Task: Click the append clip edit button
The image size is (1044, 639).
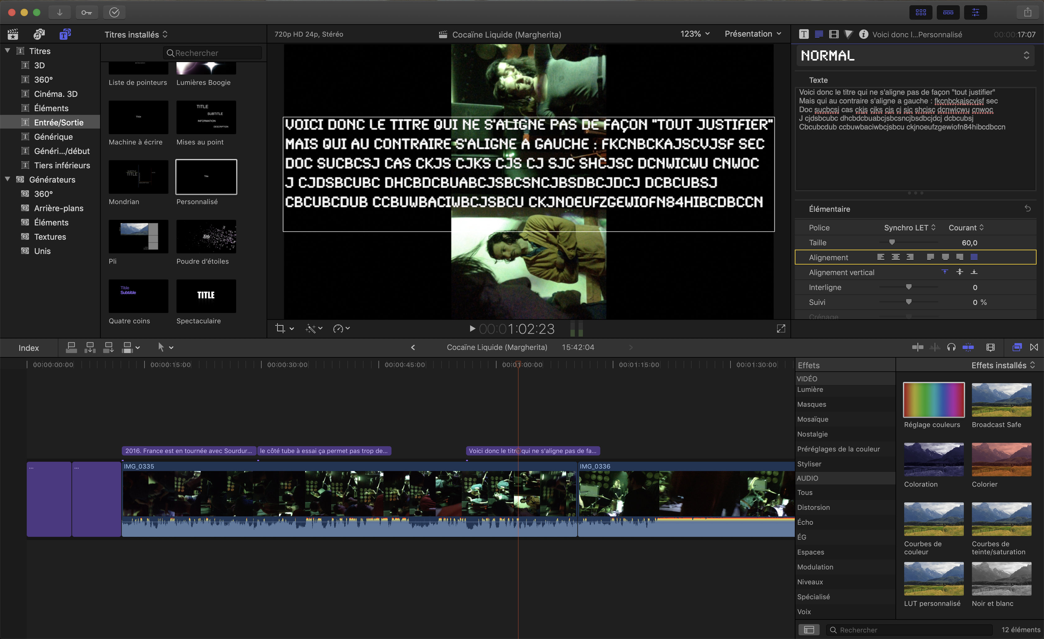Action: pos(108,348)
